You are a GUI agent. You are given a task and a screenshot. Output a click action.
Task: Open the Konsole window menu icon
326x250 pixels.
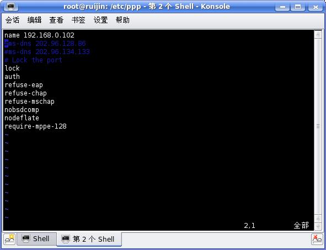11,7
